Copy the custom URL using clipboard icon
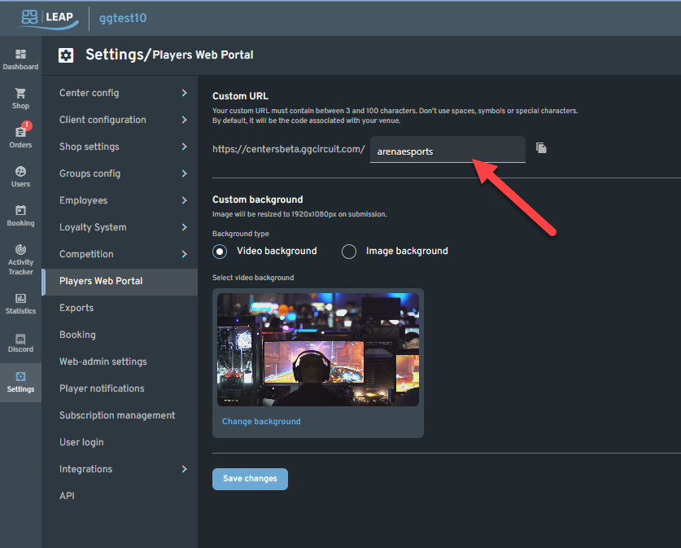The width and height of the screenshot is (681, 548). point(541,149)
